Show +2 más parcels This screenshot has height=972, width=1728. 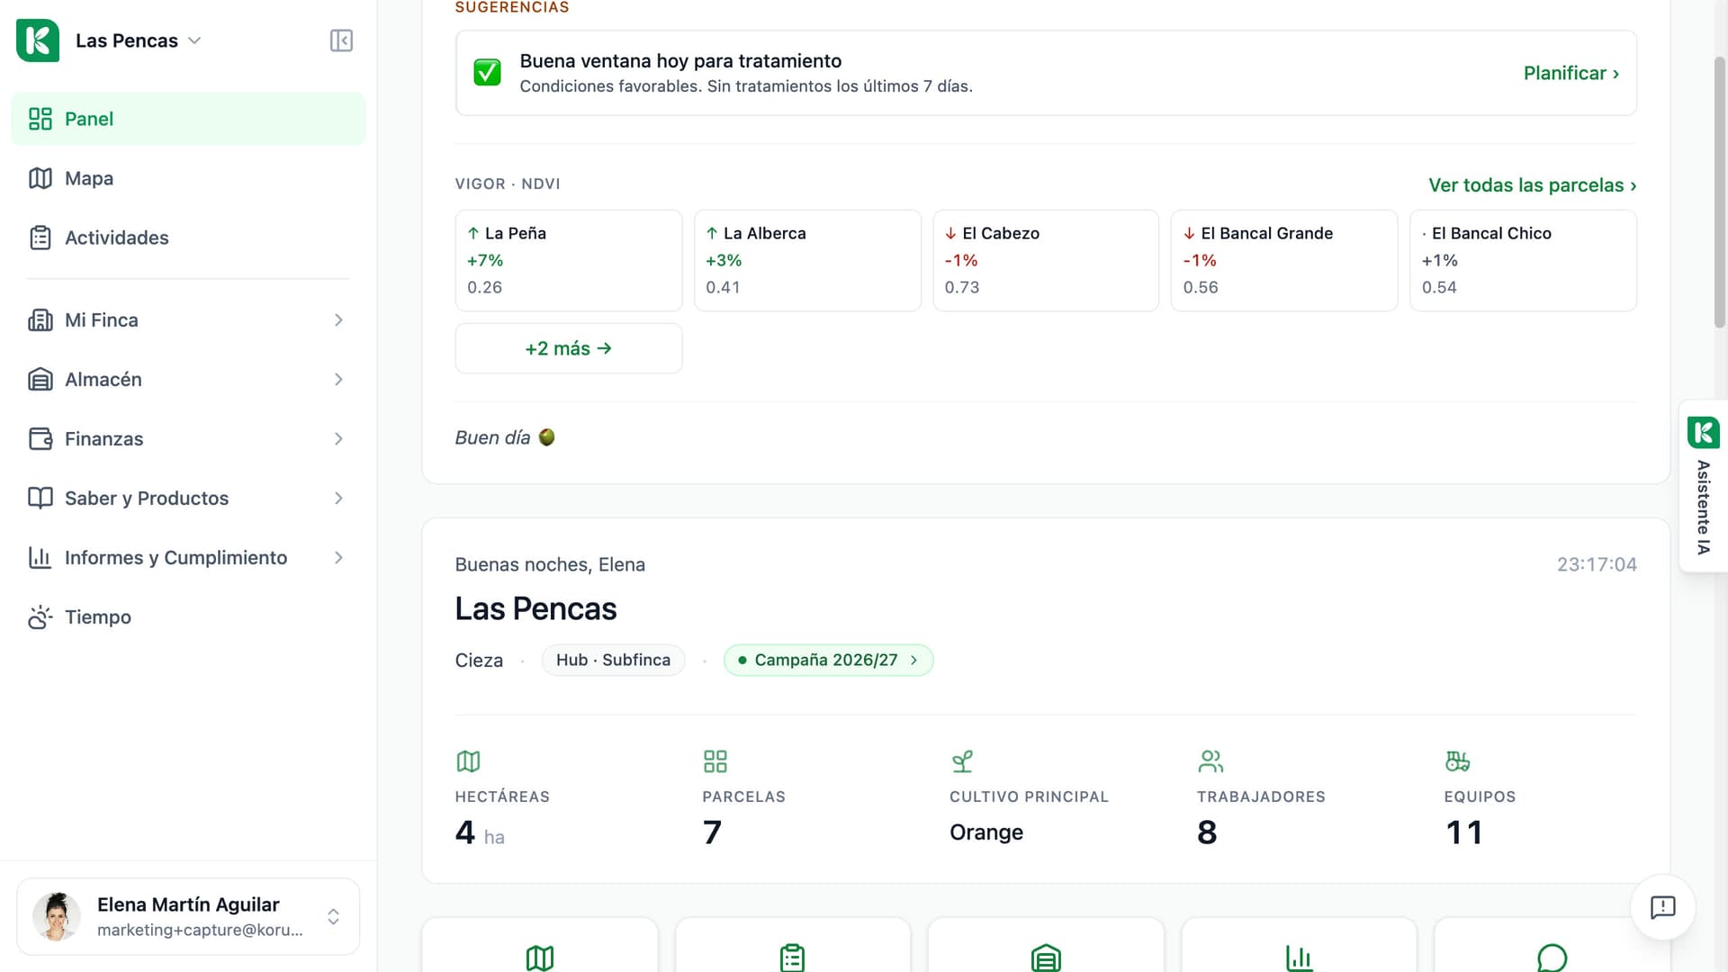tap(569, 348)
